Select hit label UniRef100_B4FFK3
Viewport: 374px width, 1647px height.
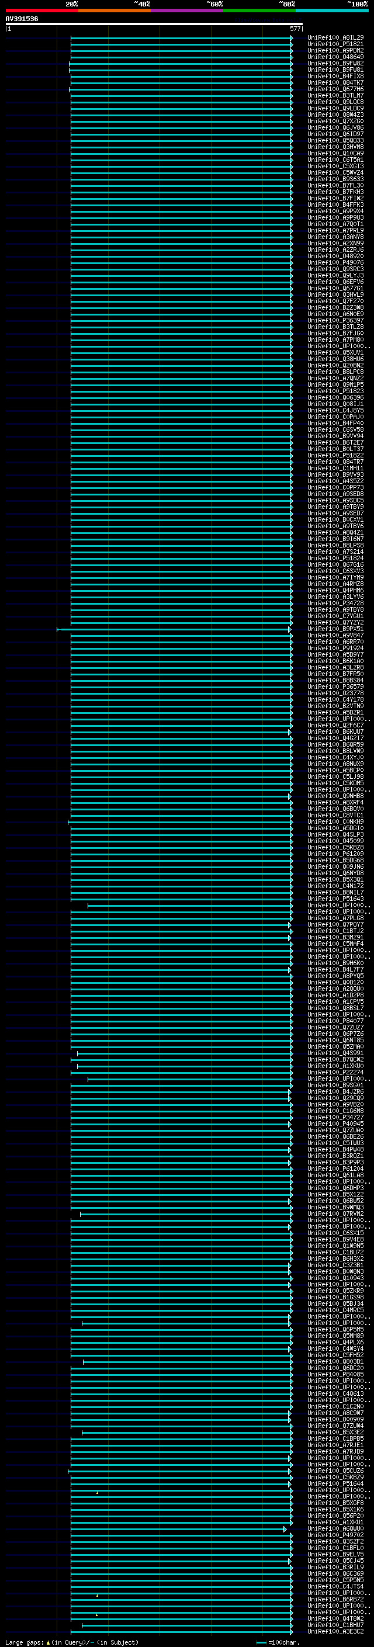click(335, 204)
